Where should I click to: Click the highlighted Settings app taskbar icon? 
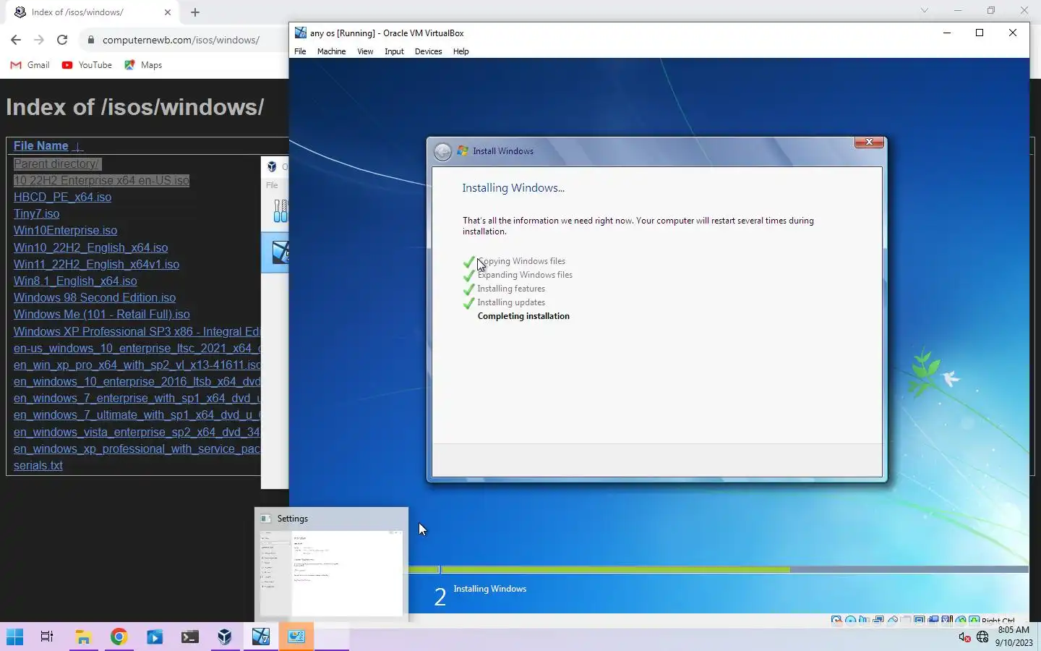coord(296,637)
